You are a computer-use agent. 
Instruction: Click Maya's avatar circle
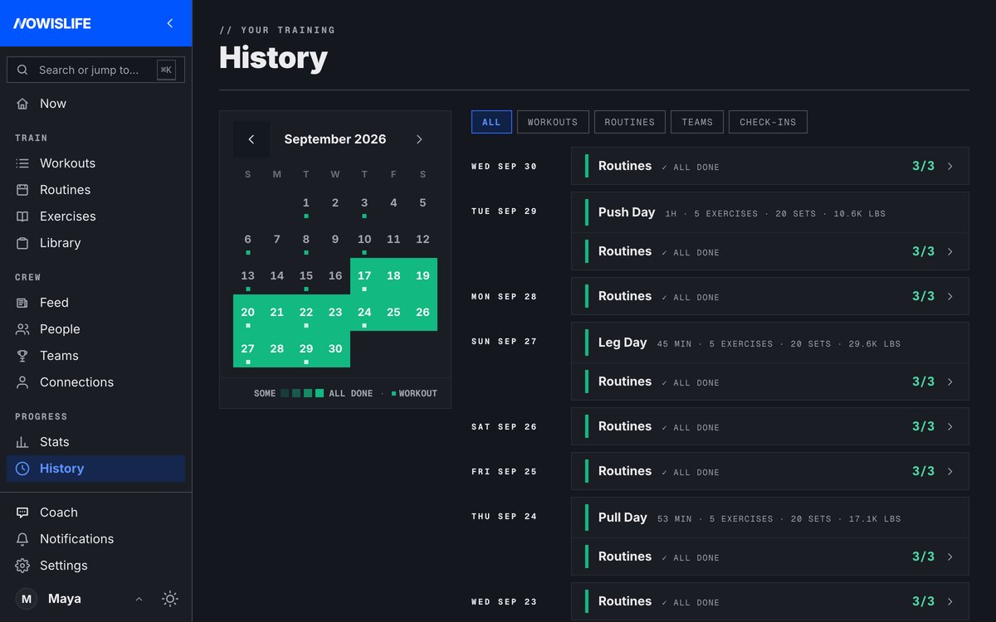[27, 599]
